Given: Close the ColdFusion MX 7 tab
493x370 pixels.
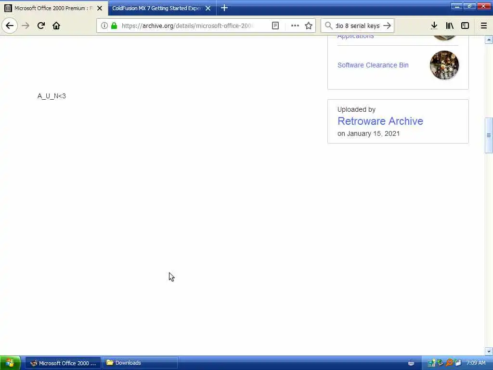Looking at the screenshot, I should pos(208,8).
